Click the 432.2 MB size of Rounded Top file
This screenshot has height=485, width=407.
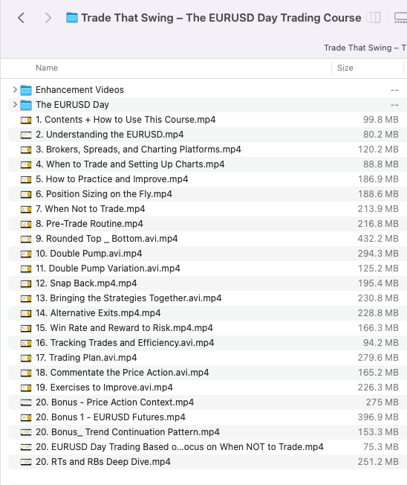pyautogui.click(x=378, y=239)
